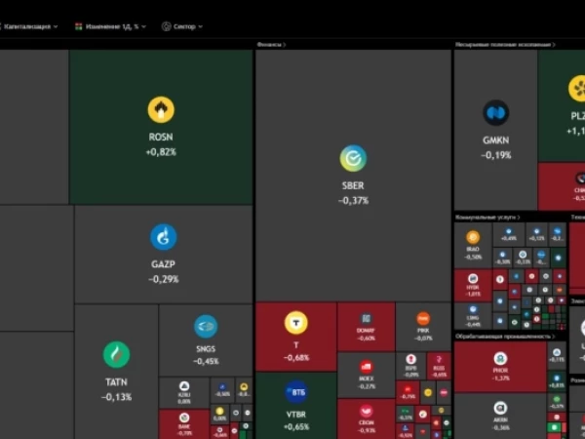Image resolution: width=585 pixels, height=439 pixels.
Task: Open the Финансы sector header link
Action: pyautogui.click(x=271, y=45)
